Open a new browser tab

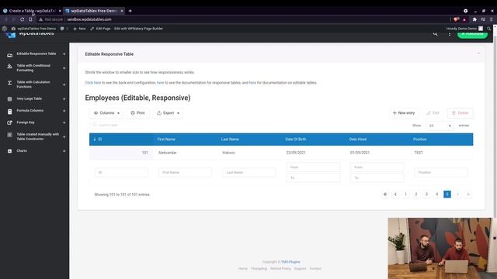tap(130, 11)
